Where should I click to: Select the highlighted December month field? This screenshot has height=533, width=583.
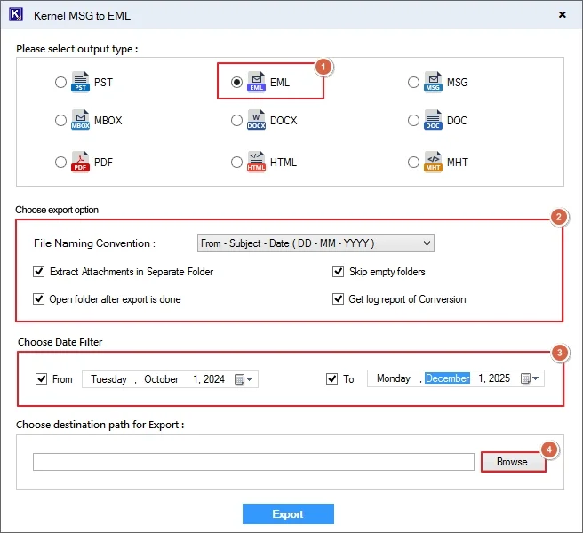(x=447, y=378)
